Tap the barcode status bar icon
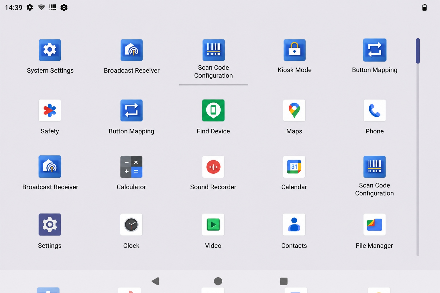 coord(52,7)
